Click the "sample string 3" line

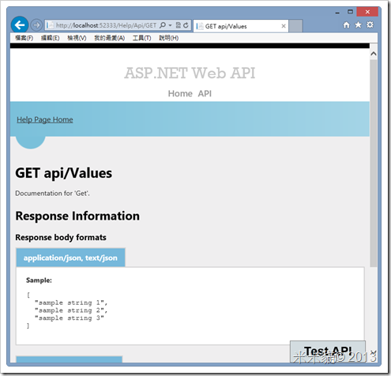[70, 318]
